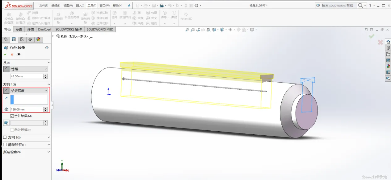Viewport: 391px width, 180px height.
Task: Switch to the 草图 tab
Action: click(19, 29)
